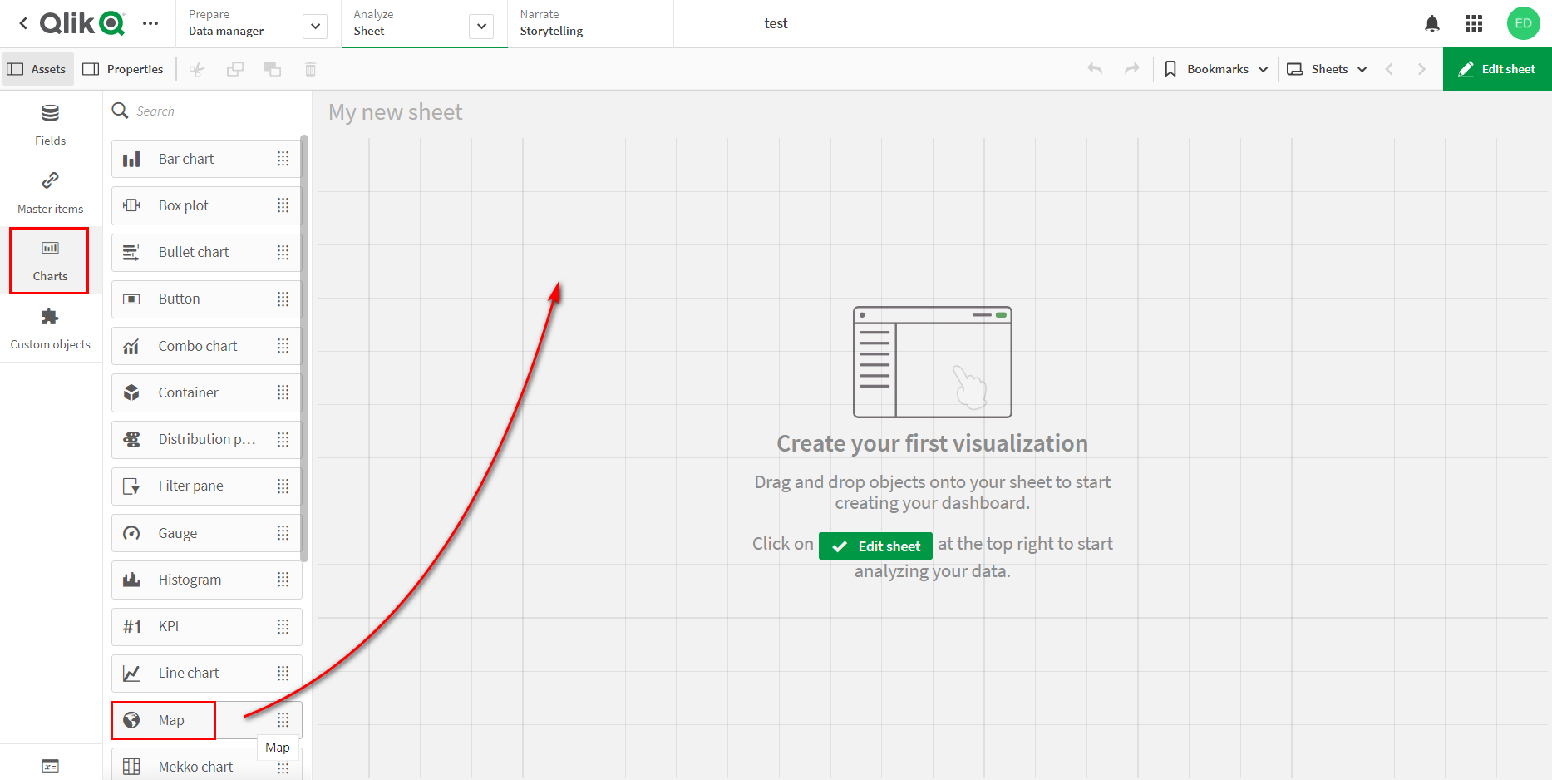Viewport: 1552px width, 780px height.
Task: Click the delete object icon in toolbar
Action: click(310, 69)
